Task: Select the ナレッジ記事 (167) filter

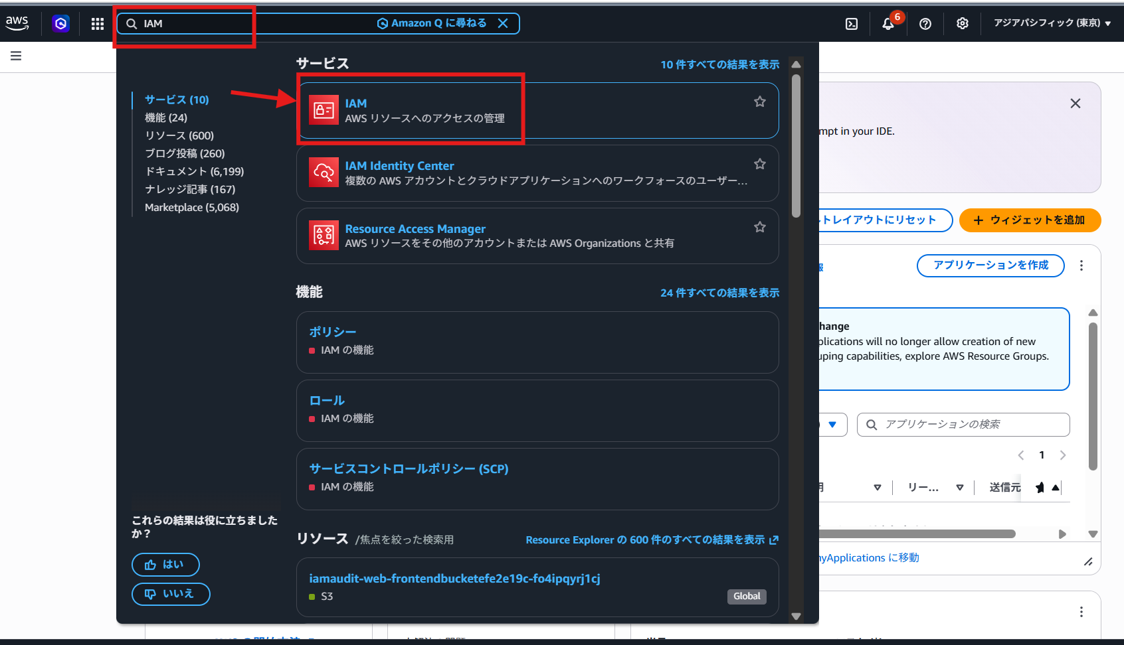Action: (190, 189)
